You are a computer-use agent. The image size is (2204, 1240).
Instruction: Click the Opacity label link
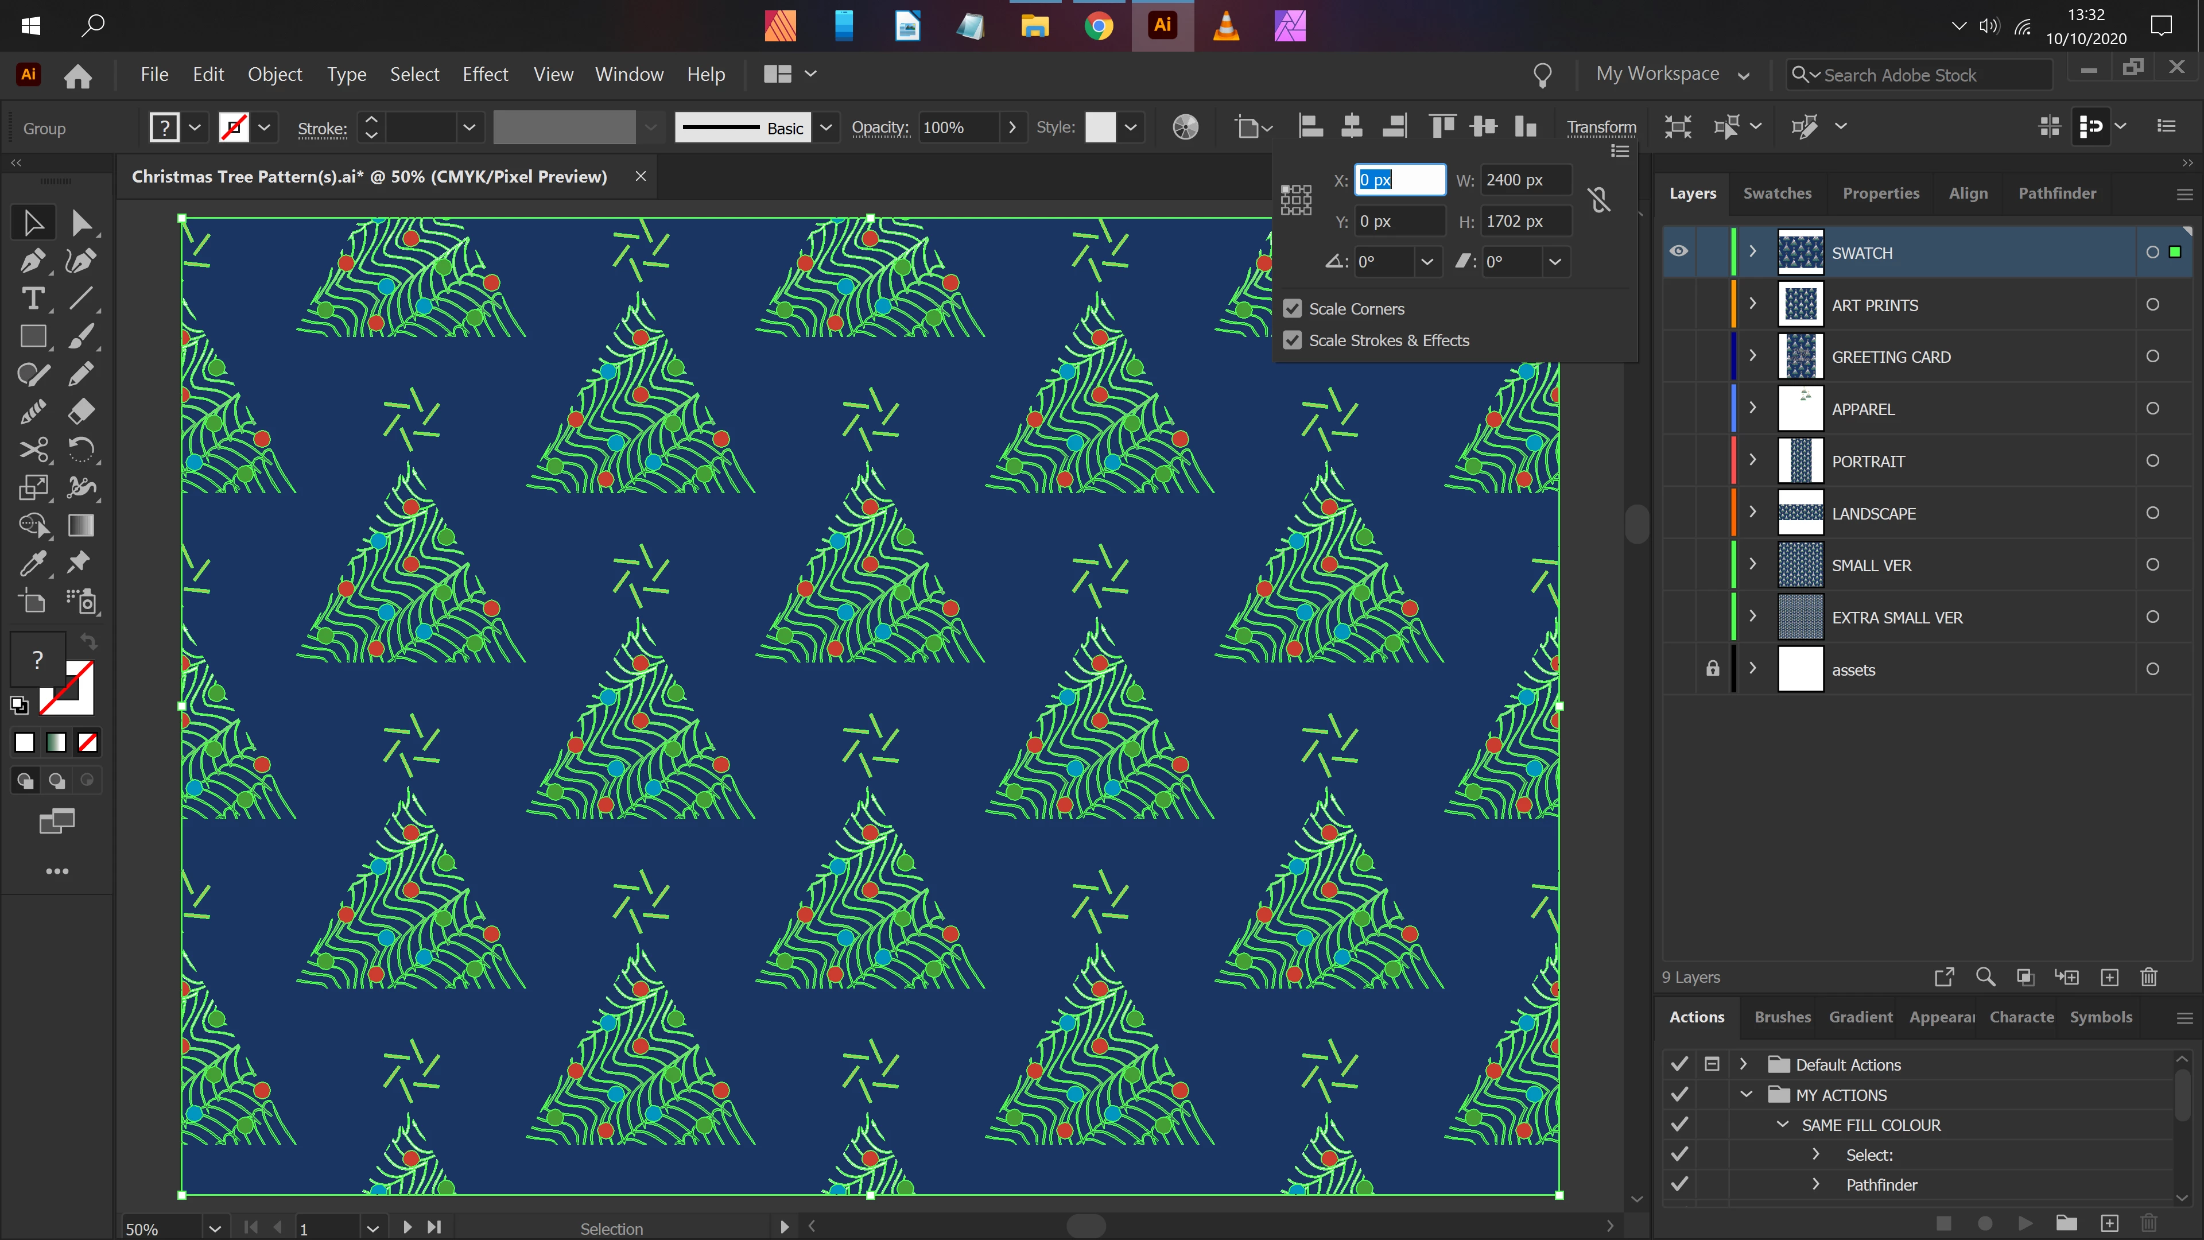click(879, 127)
